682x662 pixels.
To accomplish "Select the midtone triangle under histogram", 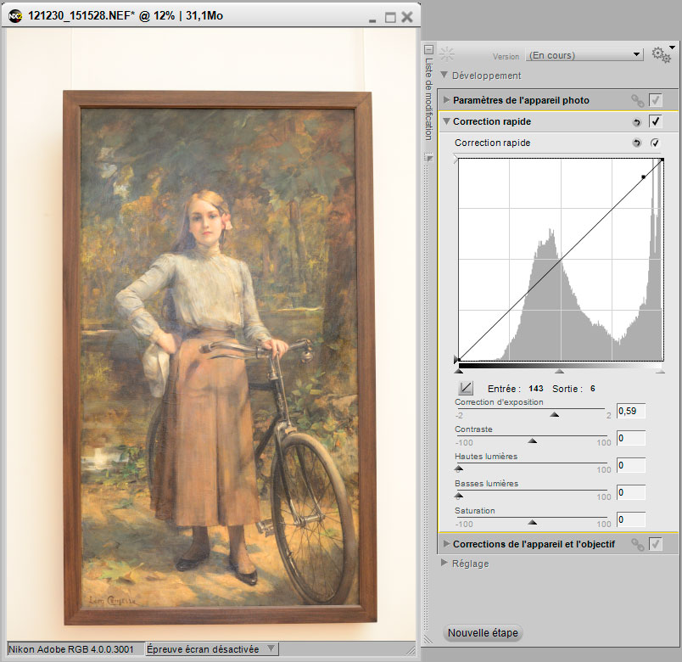I will coord(559,371).
